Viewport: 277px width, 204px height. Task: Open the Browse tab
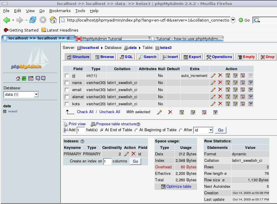pos(104,57)
